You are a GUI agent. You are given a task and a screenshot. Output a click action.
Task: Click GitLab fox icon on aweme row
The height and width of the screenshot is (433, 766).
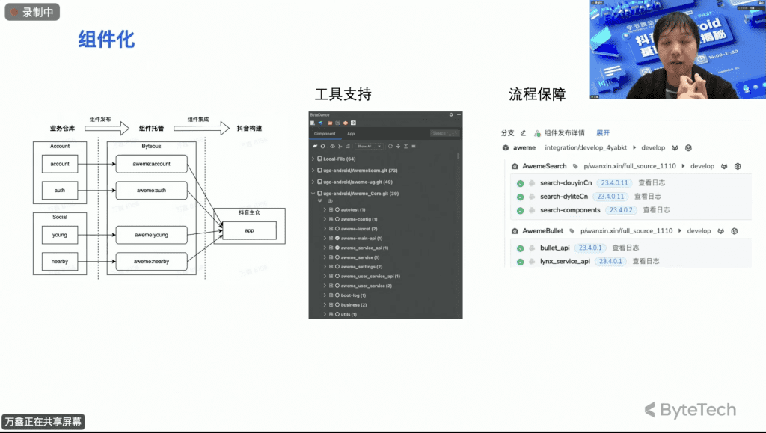pyautogui.click(x=675, y=148)
